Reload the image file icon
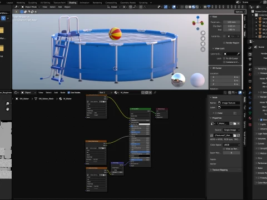 239,136
